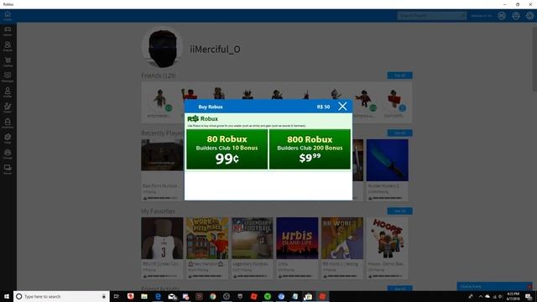Open the Windows Start menu
Screen dimensions: 537x302
click(7, 296)
